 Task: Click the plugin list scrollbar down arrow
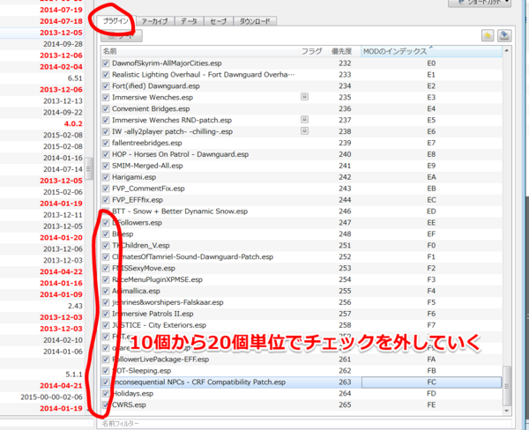pyautogui.click(x=506, y=411)
